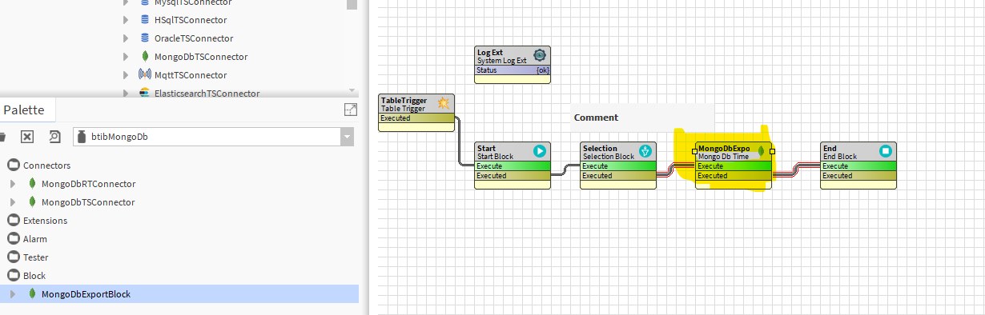Click the MongoDbExpo block leaf icon
Screen dimensions: 985x315
pyautogui.click(x=761, y=151)
